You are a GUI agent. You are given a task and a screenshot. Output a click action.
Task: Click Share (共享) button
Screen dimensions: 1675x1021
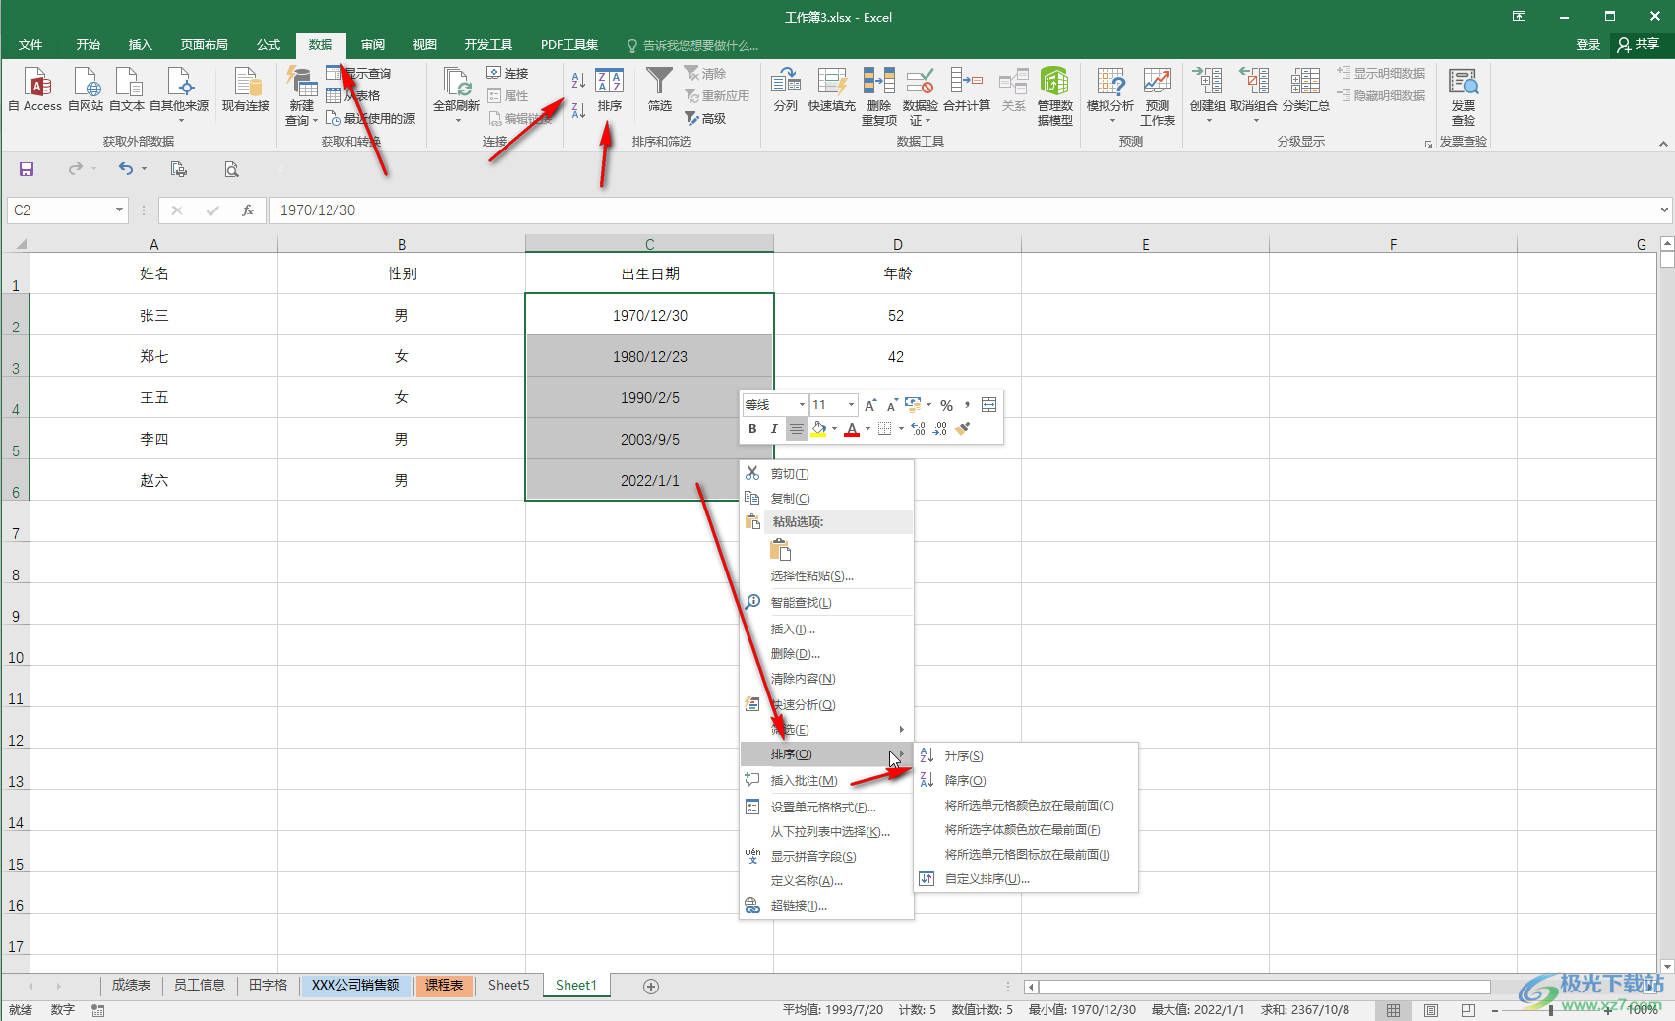click(1639, 44)
